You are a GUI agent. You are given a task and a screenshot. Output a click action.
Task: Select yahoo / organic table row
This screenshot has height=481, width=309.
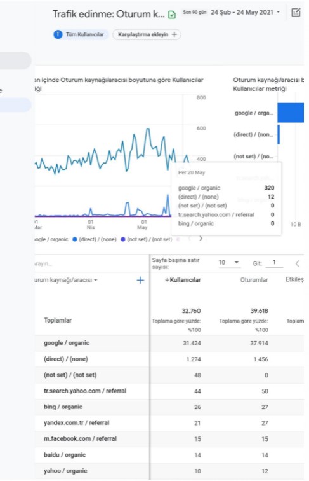click(x=169, y=471)
